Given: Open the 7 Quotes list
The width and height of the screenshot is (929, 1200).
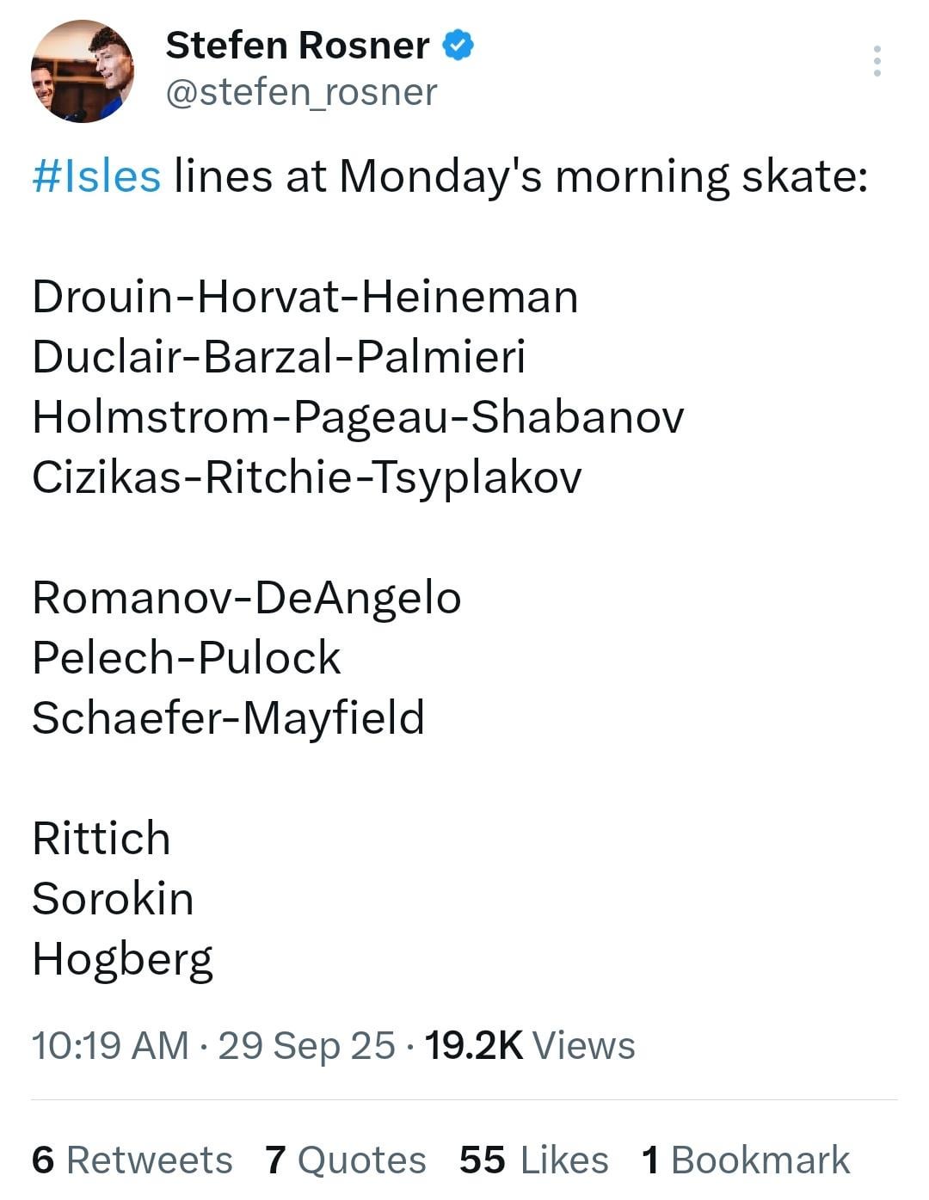Looking at the screenshot, I should [x=345, y=1160].
